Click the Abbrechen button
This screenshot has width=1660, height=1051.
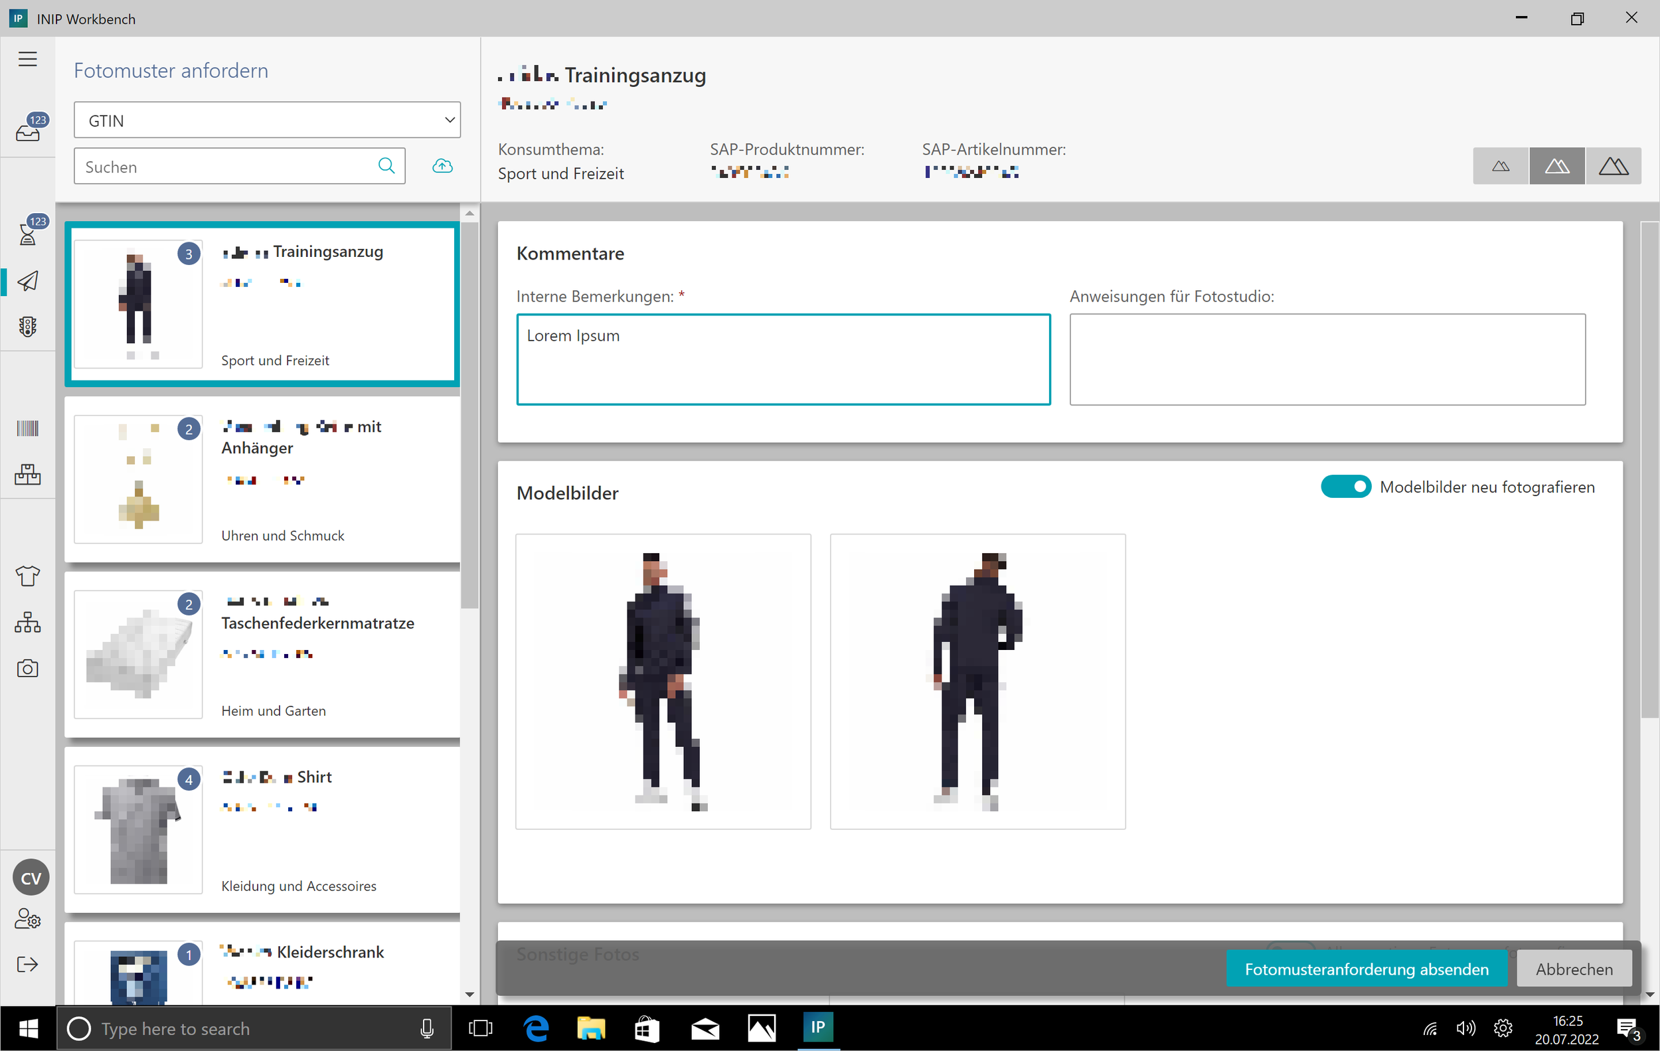tap(1573, 969)
